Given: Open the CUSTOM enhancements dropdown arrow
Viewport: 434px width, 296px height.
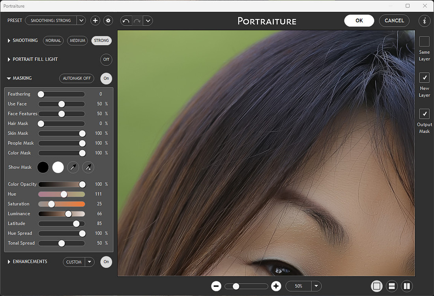Looking at the screenshot, I should (x=90, y=262).
